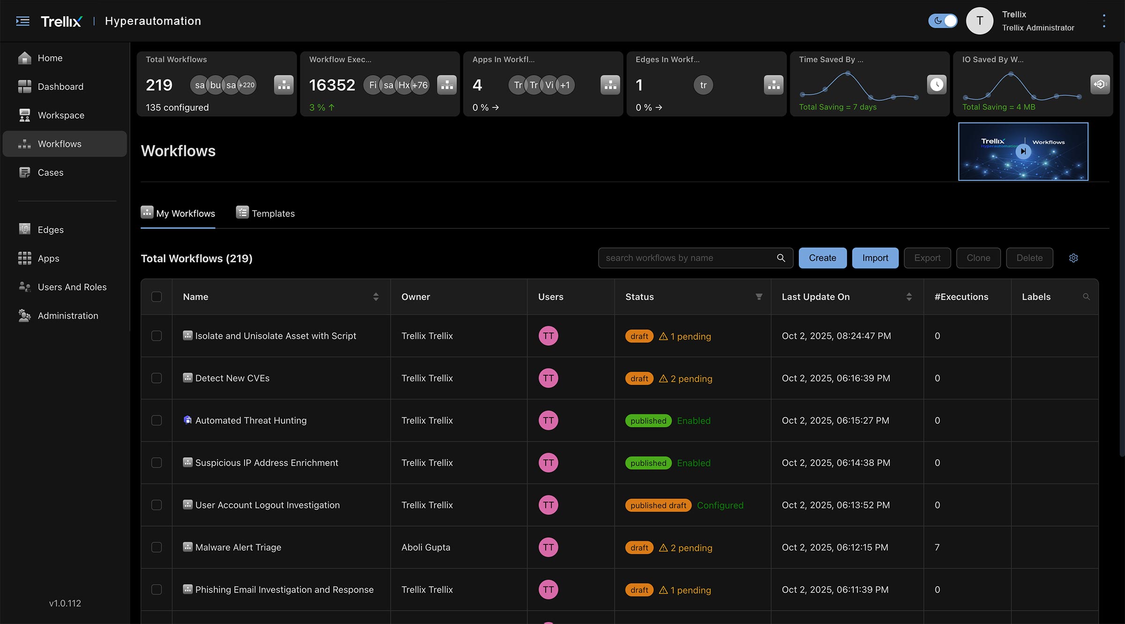Viewport: 1125px width, 624px height.
Task: Click the three-dot menu beside Trellix Administrator
Action: 1104,21
